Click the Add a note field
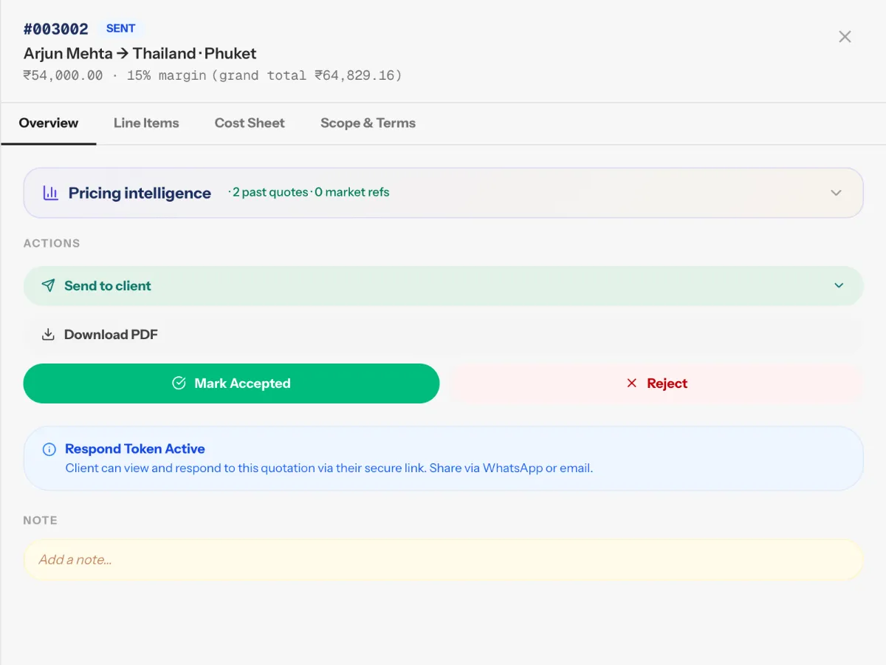This screenshot has width=886, height=665. coord(443,559)
